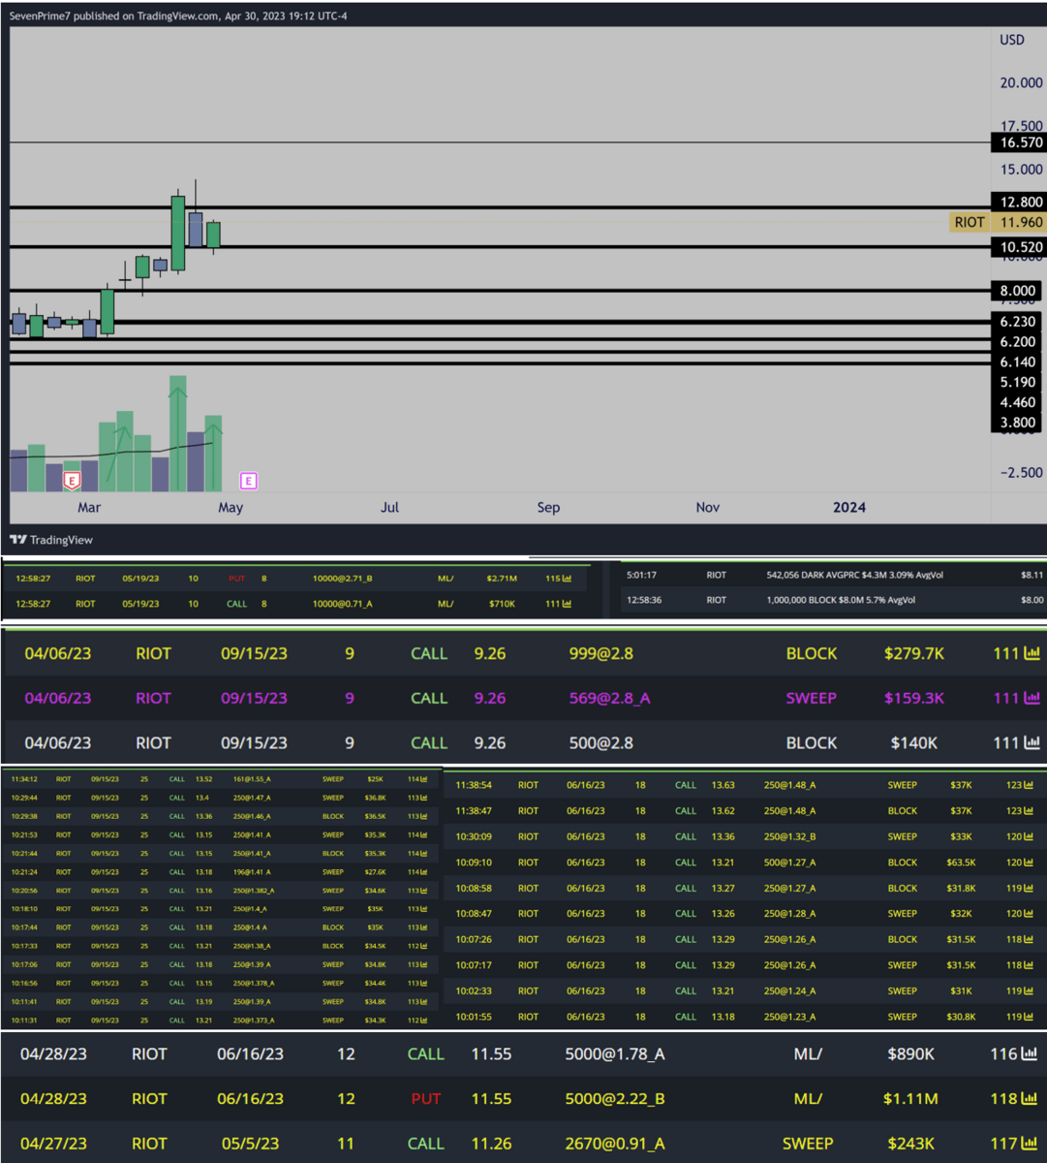Click chart icon in the 10:30:09 row
The height and width of the screenshot is (1163, 1047).
tap(1029, 836)
